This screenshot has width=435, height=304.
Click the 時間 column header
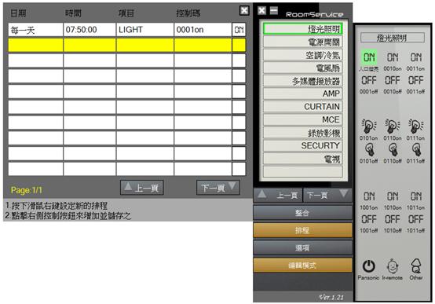pyautogui.click(x=73, y=13)
